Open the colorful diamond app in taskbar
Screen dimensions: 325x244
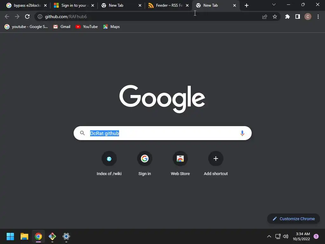(52, 236)
